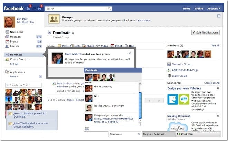Open Jason L. Baptiste posted notification

(x=32, y=115)
